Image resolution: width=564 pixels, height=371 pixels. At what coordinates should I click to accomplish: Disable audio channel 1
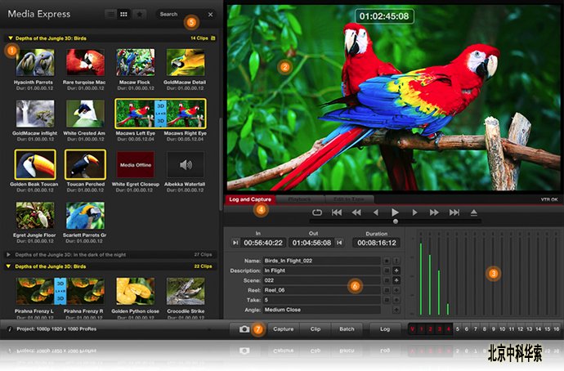(x=421, y=329)
